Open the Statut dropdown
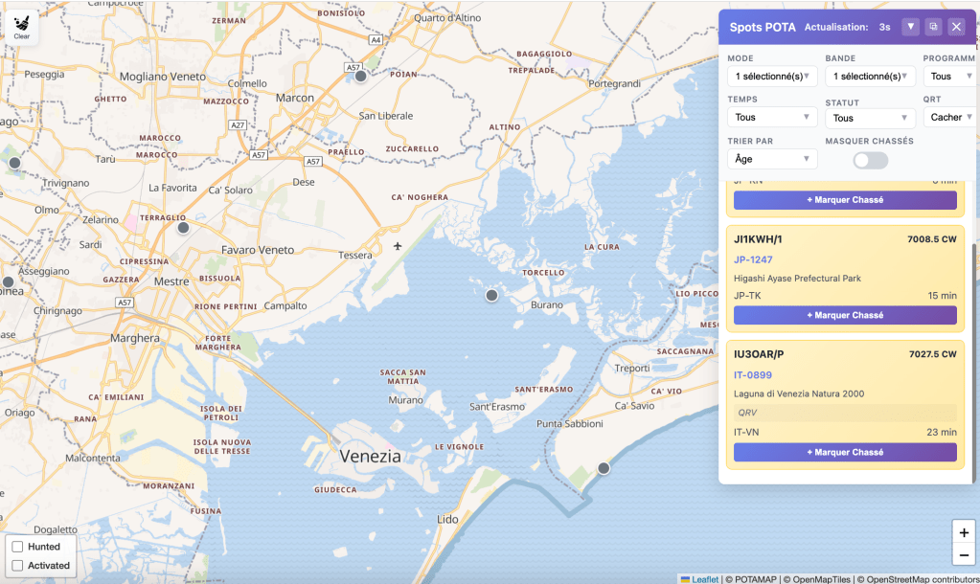 [x=869, y=118]
